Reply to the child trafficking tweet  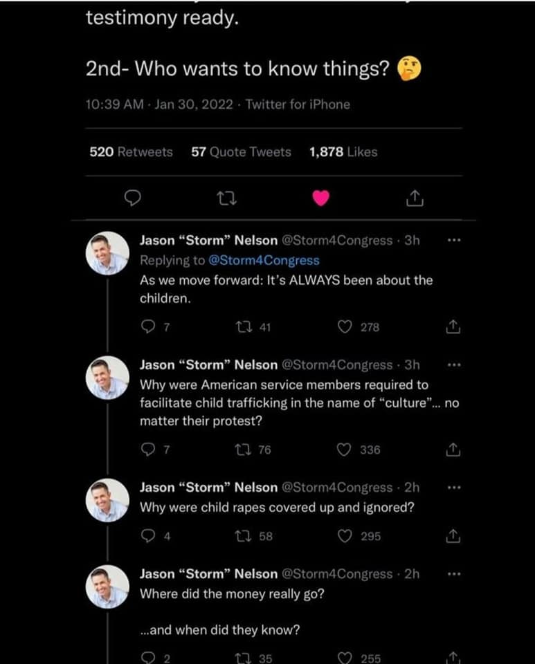click(x=147, y=450)
